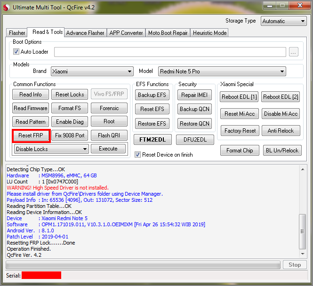Click the Read Pattern button
This screenshot has height=286, width=313.
(31, 122)
